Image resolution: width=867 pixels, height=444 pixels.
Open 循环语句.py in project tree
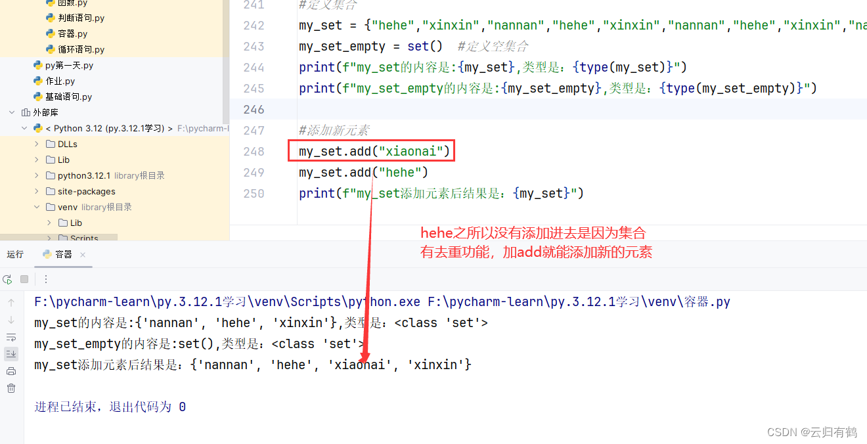tap(81, 49)
